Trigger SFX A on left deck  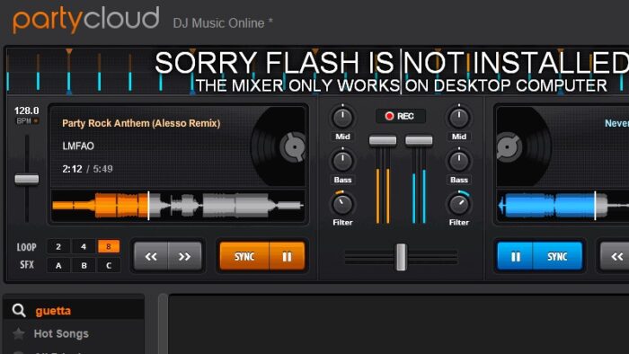(x=58, y=265)
